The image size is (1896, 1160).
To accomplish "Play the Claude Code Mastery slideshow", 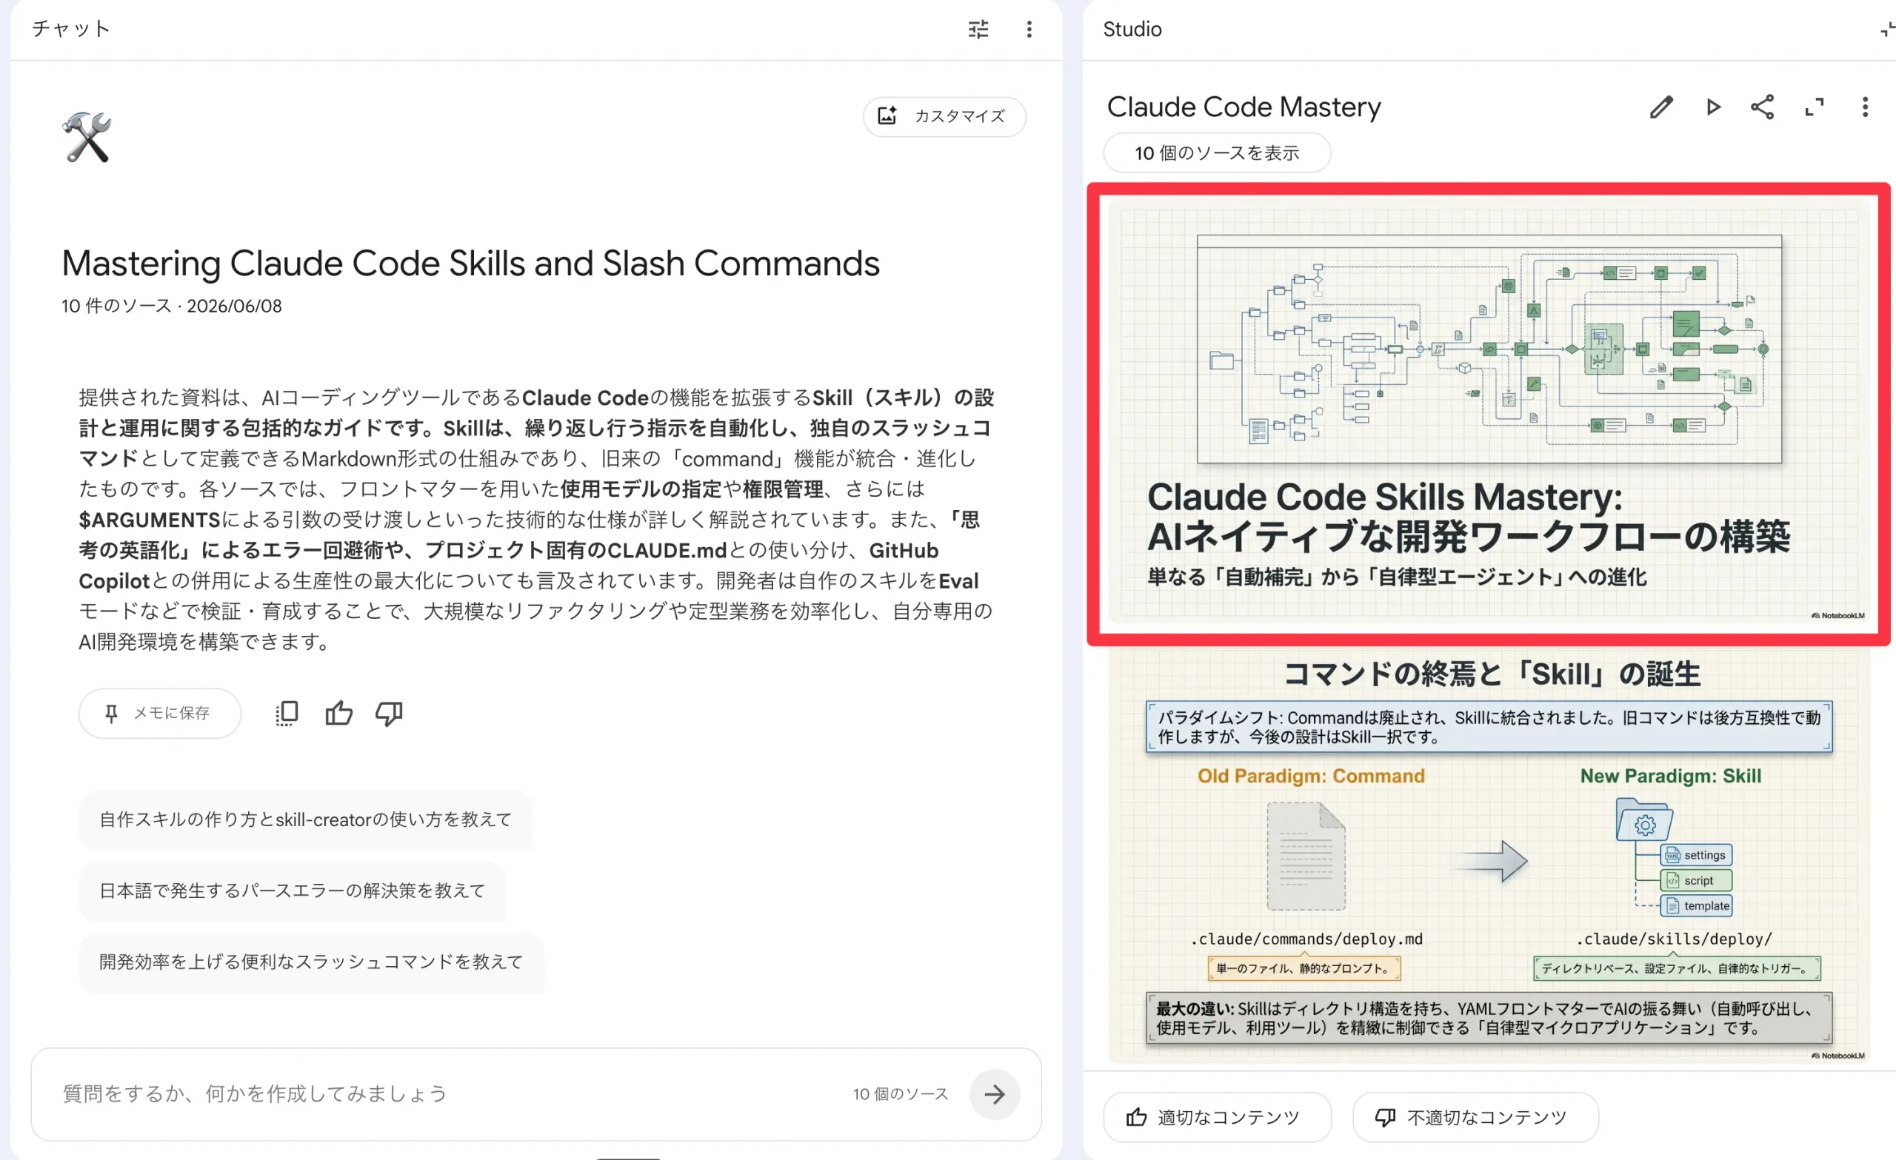I will point(1713,107).
